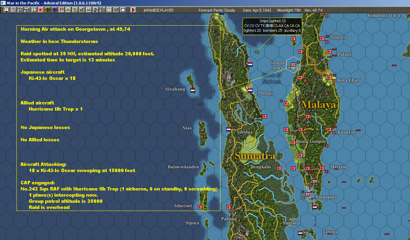Select the Japanese flag right of Bengkalis label
This screenshot has height=240, width=410.
279,168
